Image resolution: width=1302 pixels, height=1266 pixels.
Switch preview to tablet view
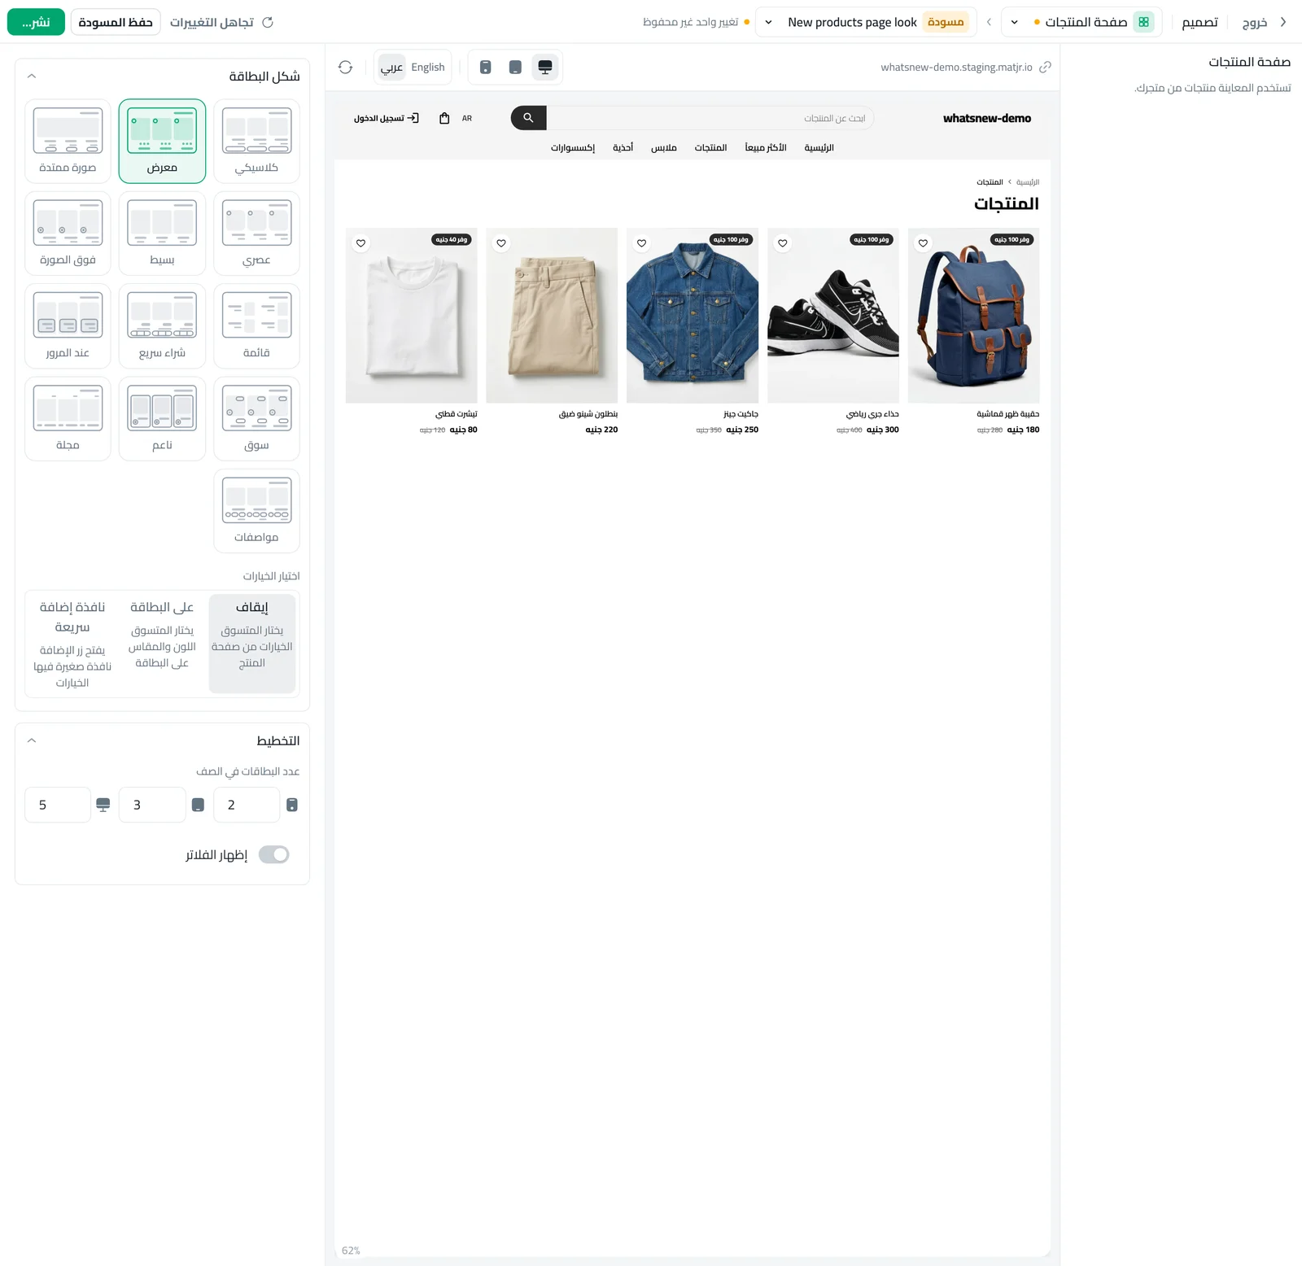pos(515,67)
